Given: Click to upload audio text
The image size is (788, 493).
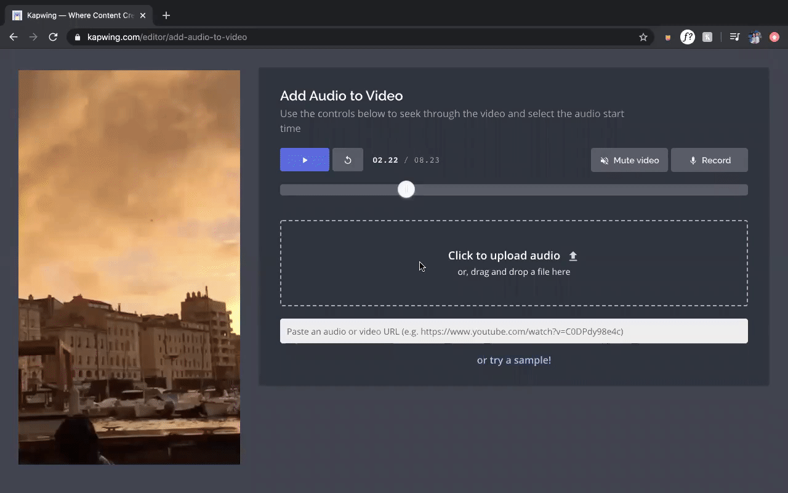Looking at the screenshot, I should tap(504, 256).
